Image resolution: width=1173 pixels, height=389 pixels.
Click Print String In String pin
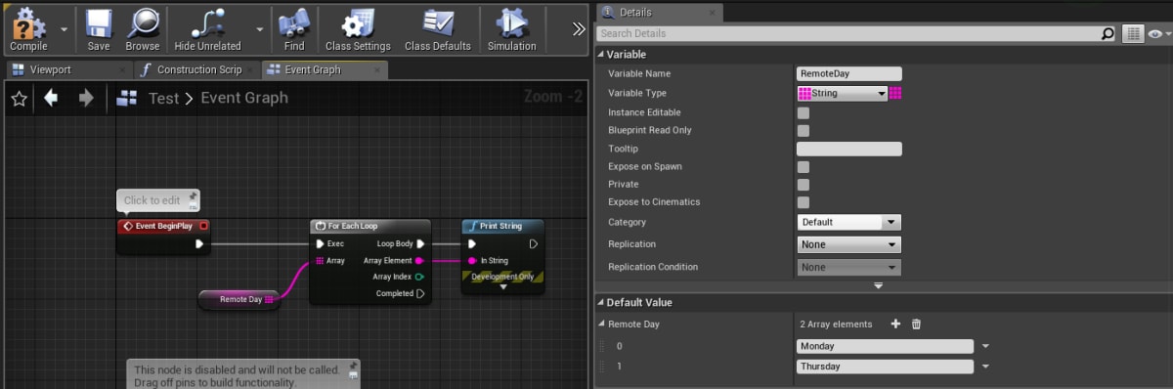(x=472, y=261)
